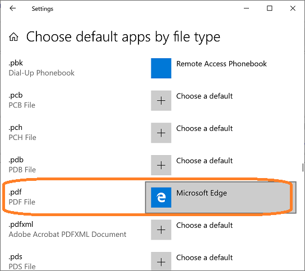This screenshot has width=305, height=271.
Task: Click the plus icon for .pcb
Action: click(161, 101)
